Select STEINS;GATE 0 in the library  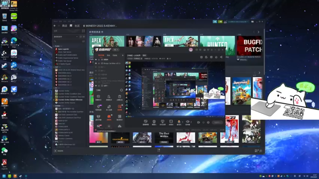[64, 130]
